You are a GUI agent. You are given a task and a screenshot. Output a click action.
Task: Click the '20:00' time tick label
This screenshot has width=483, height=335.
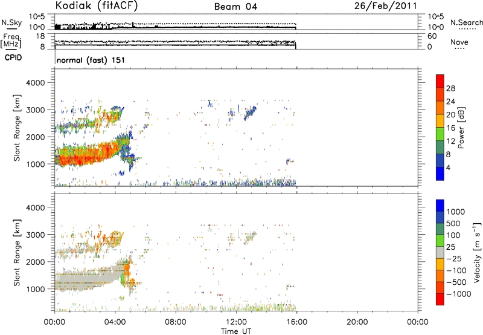click(x=357, y=322)
